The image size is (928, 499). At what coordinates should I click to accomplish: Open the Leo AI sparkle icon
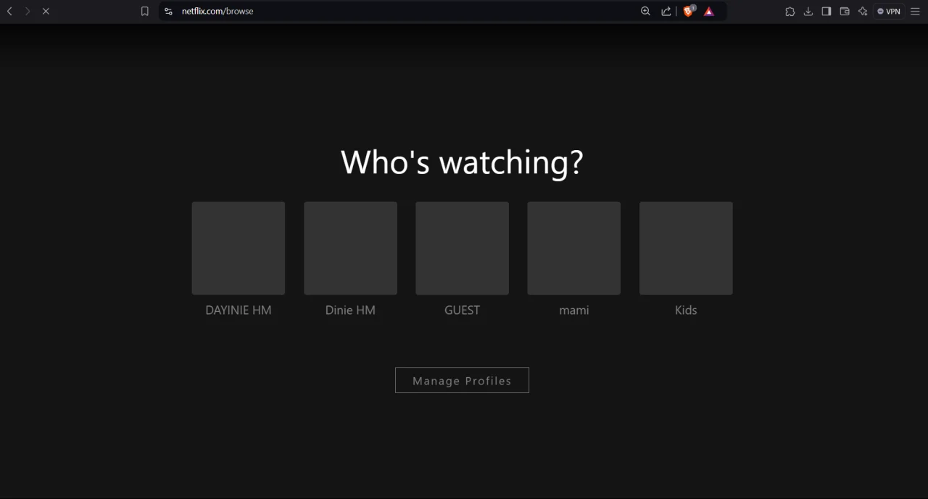click(x=863, y=12)
